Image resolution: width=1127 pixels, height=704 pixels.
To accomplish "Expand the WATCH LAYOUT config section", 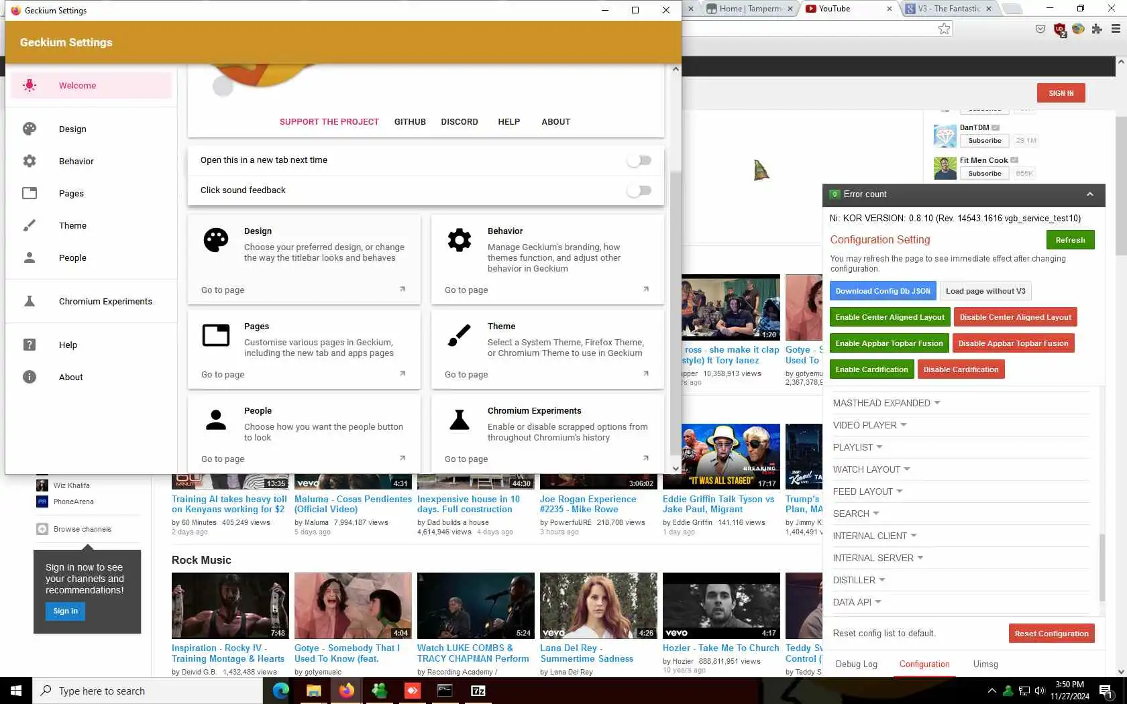I will tap(871, 469).
